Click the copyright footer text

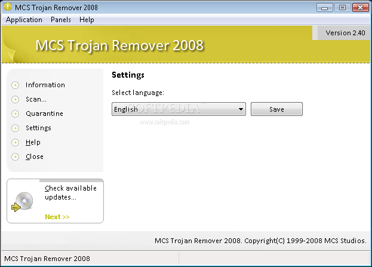coord(260,241)
